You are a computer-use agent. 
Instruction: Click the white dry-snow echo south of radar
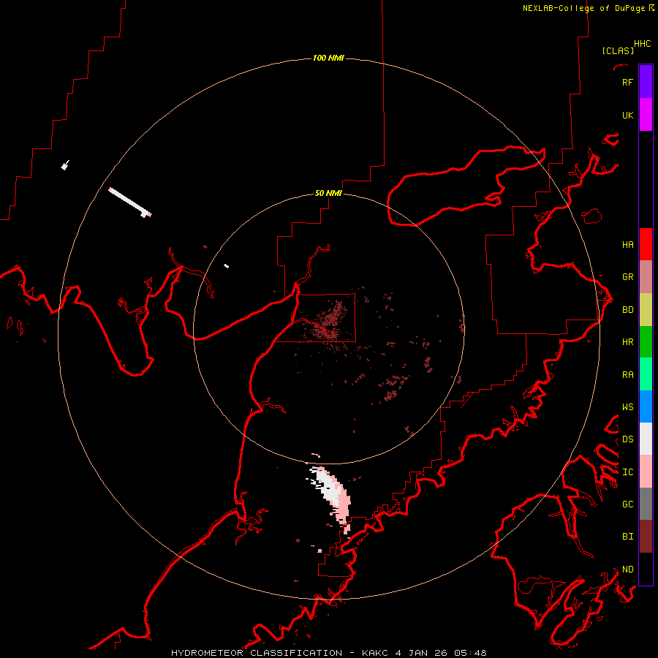[x=330, y=489]
